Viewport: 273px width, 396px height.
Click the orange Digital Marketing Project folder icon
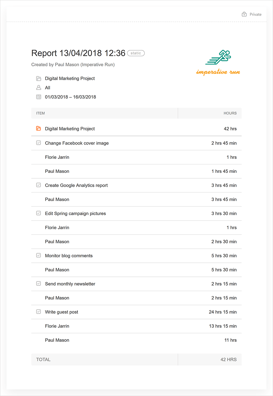pos(39,129)
